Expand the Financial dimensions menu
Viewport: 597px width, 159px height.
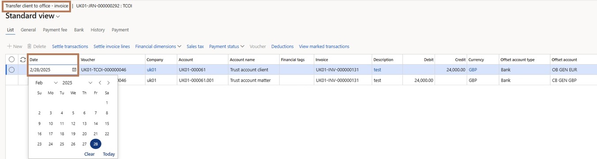coord(158,46)
